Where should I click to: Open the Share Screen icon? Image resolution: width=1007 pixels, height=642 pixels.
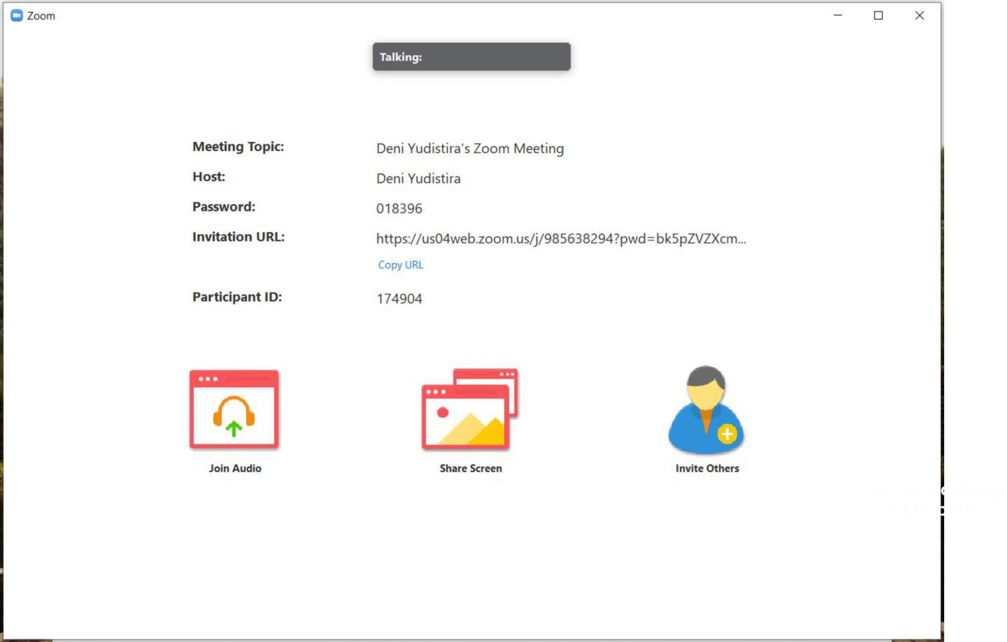470,409
